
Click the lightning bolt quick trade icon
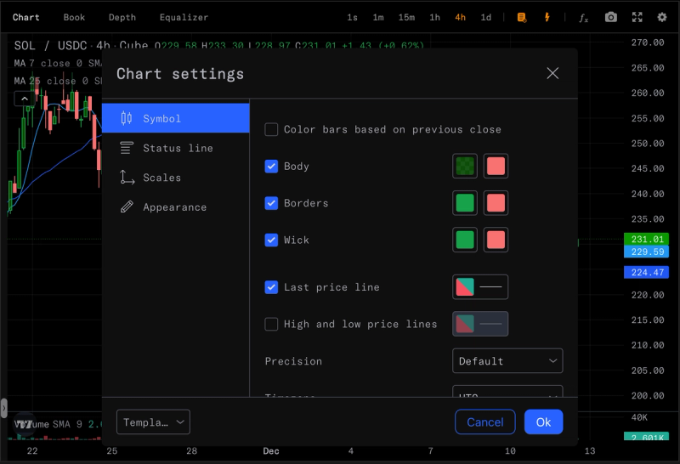[547, 17]
